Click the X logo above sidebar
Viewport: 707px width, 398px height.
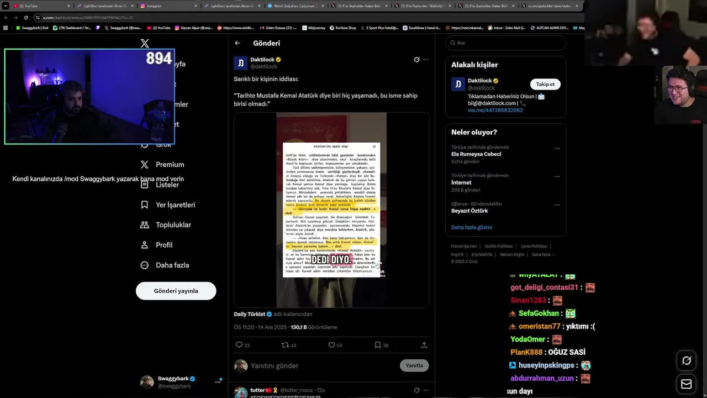tap(145, 43)
